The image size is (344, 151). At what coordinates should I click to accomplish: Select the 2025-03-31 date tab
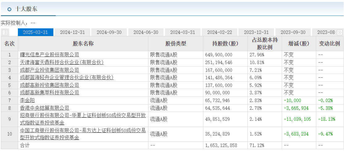[x=35, y=32]
